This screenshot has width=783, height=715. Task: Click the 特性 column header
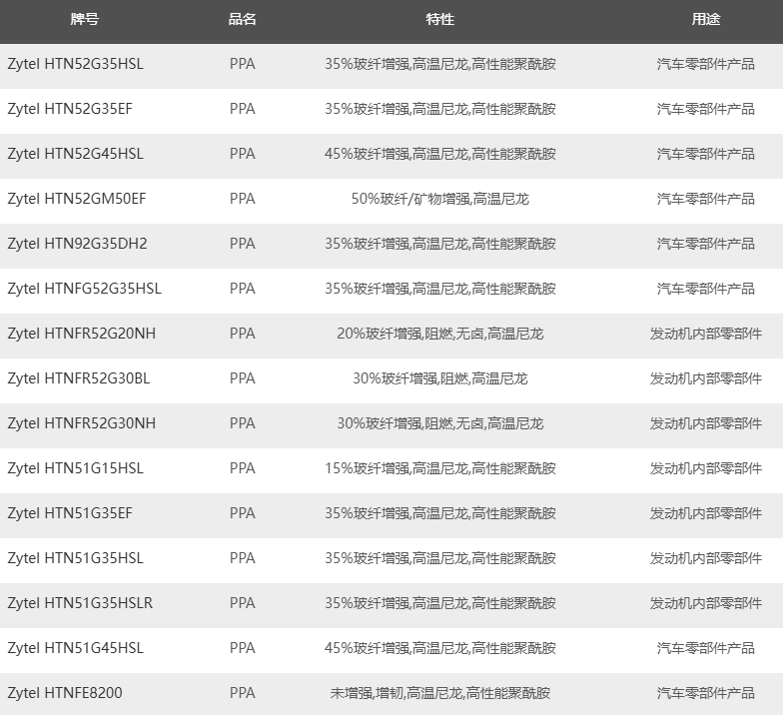(439, 20)
